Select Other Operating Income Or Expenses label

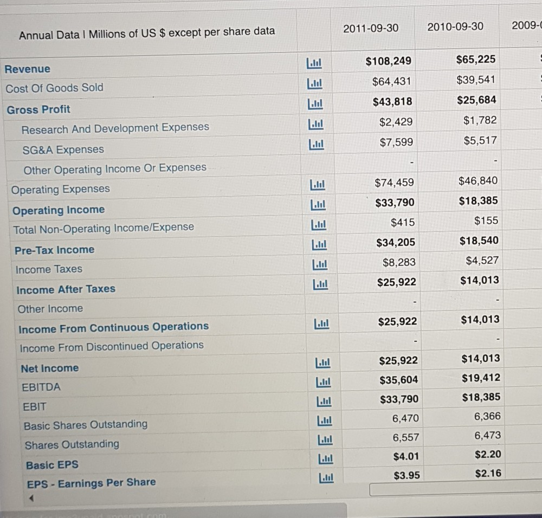click(115, 169)
